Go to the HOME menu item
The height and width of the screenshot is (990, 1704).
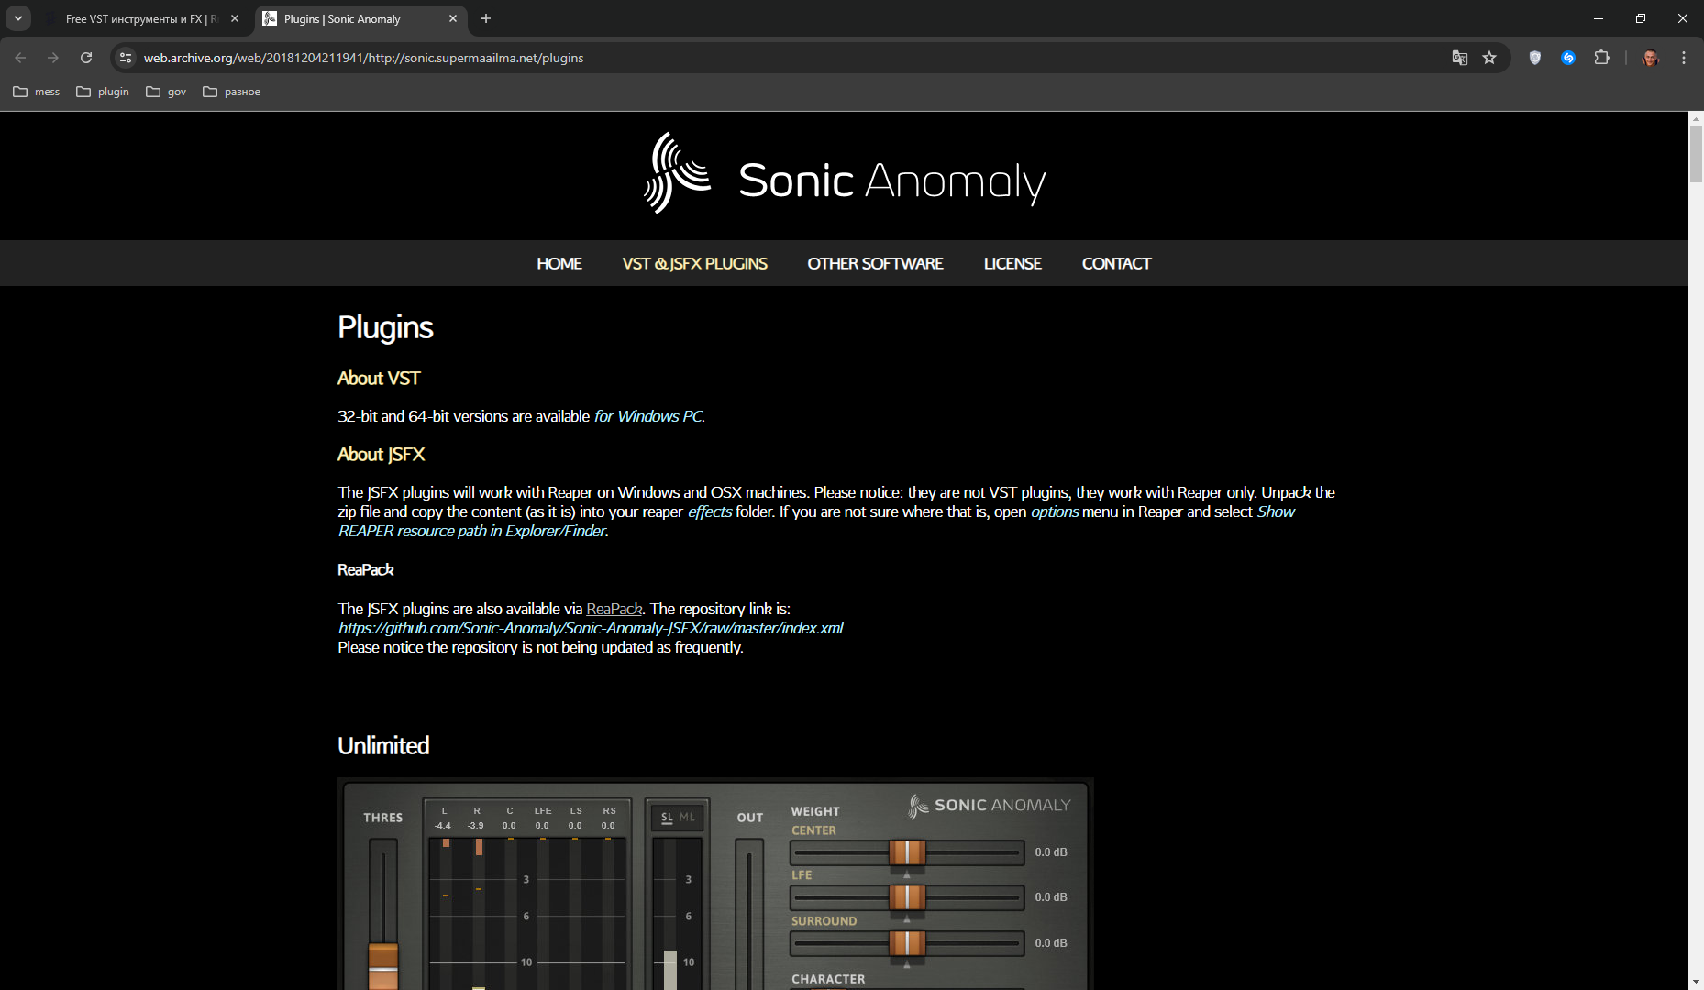[559, 264]
